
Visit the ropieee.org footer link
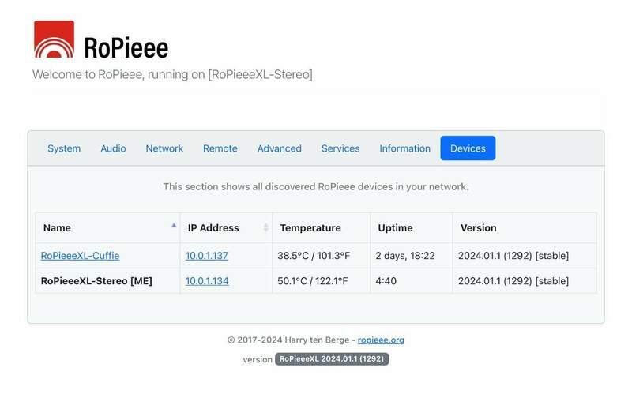click(x=381, y=340)
